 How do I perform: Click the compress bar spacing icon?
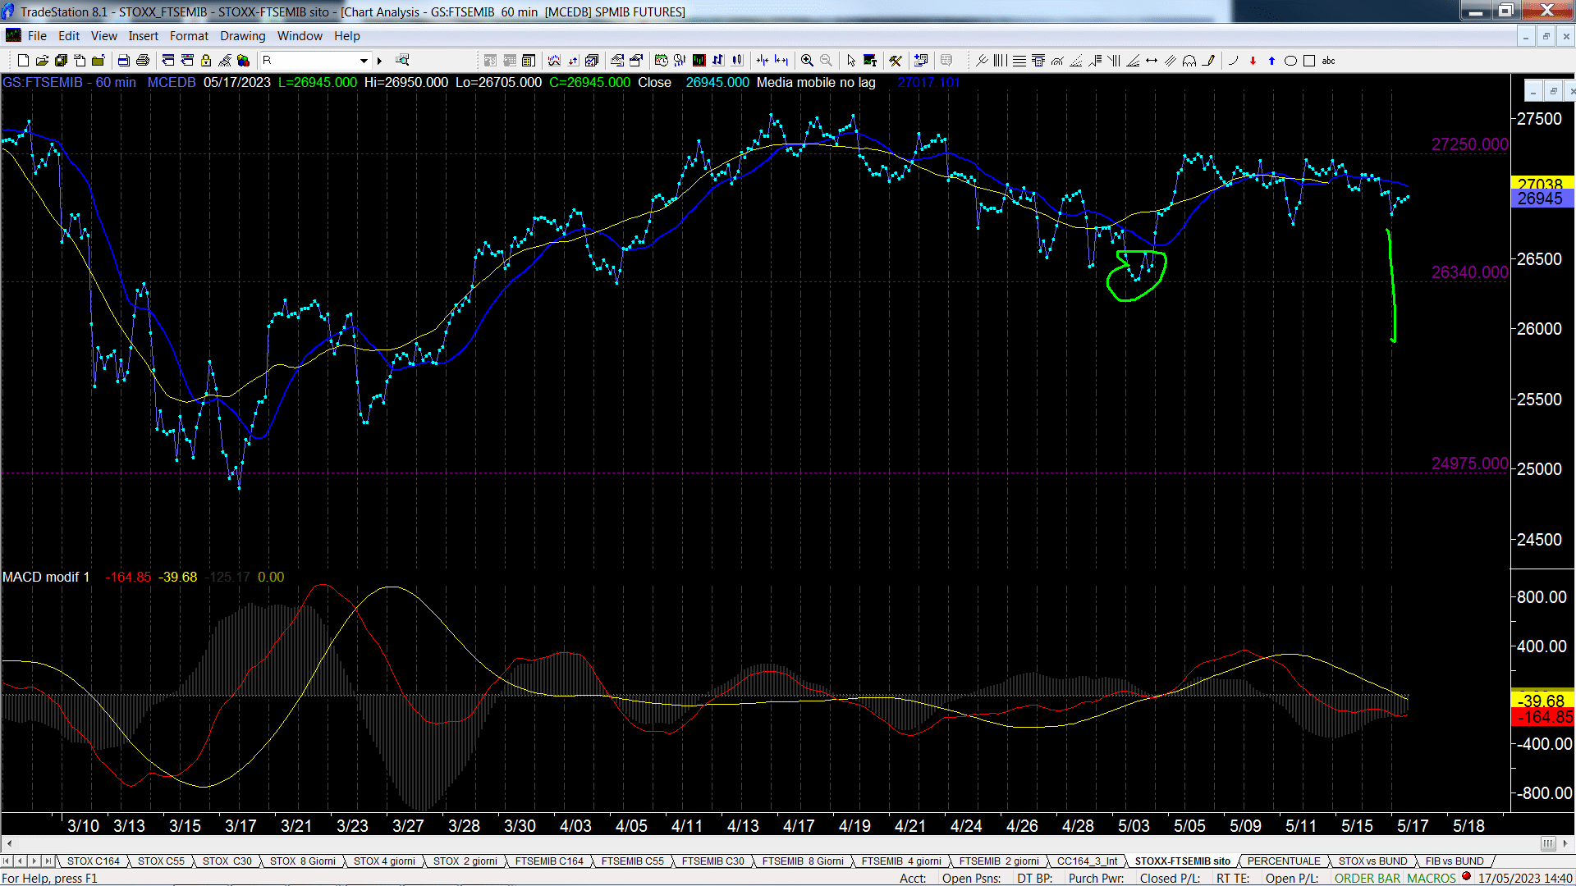pos(763,60)
